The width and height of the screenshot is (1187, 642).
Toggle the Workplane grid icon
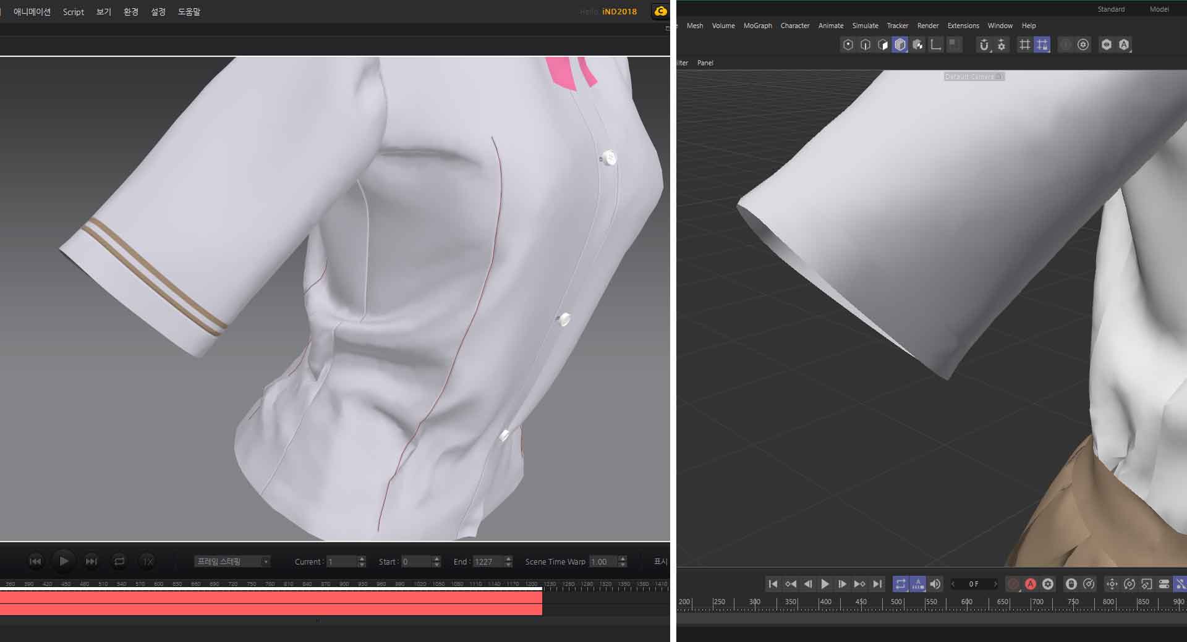[x=1025, y=44]
